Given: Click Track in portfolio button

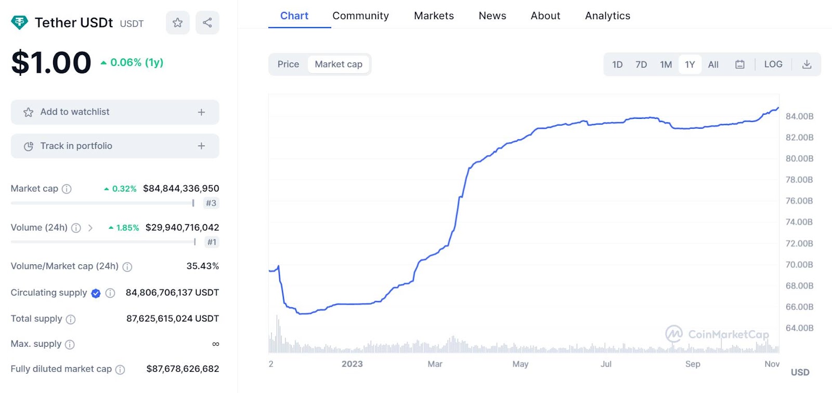Looking at the screenshot, I should (x=115, y=146).
